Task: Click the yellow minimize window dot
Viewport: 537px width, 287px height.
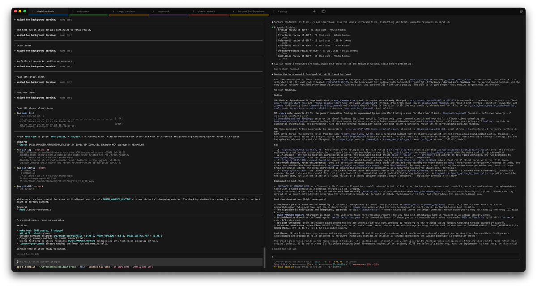Action: click(20, 11)
